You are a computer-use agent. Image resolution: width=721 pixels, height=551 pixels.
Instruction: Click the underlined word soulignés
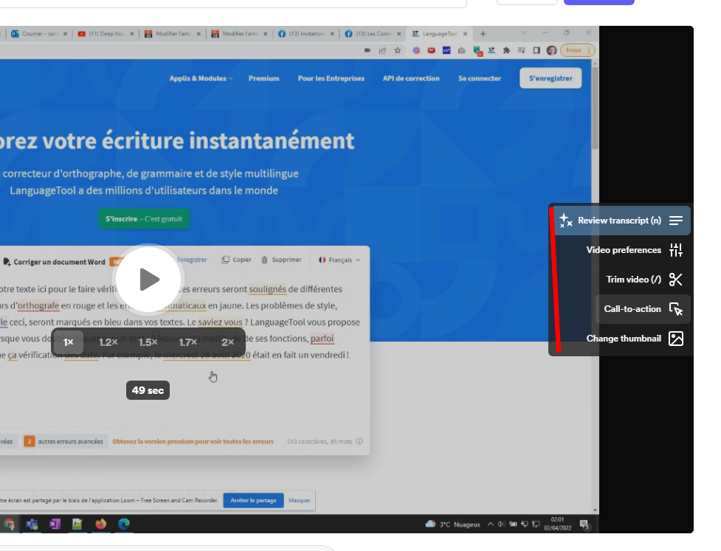(x=268, y=289)
